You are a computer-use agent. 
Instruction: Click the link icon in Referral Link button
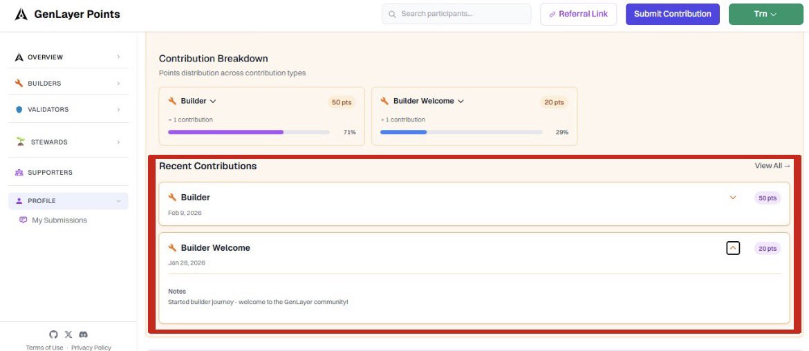coord(552,15)
